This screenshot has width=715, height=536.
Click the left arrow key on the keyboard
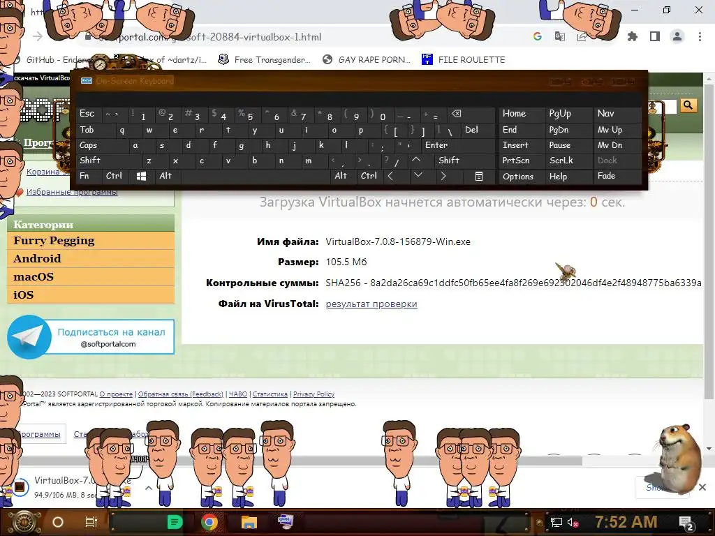coord(391,176)
